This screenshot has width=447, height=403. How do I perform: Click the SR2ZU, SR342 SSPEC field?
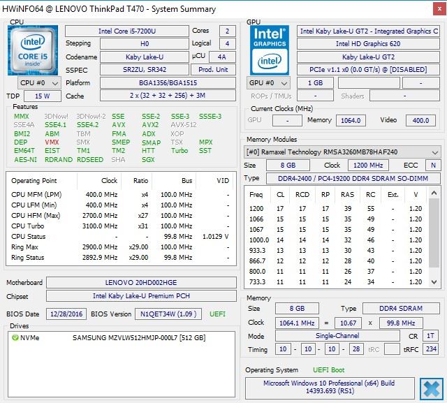point(145,70)
